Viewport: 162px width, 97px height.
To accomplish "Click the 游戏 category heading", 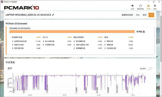I will point(106,37).
